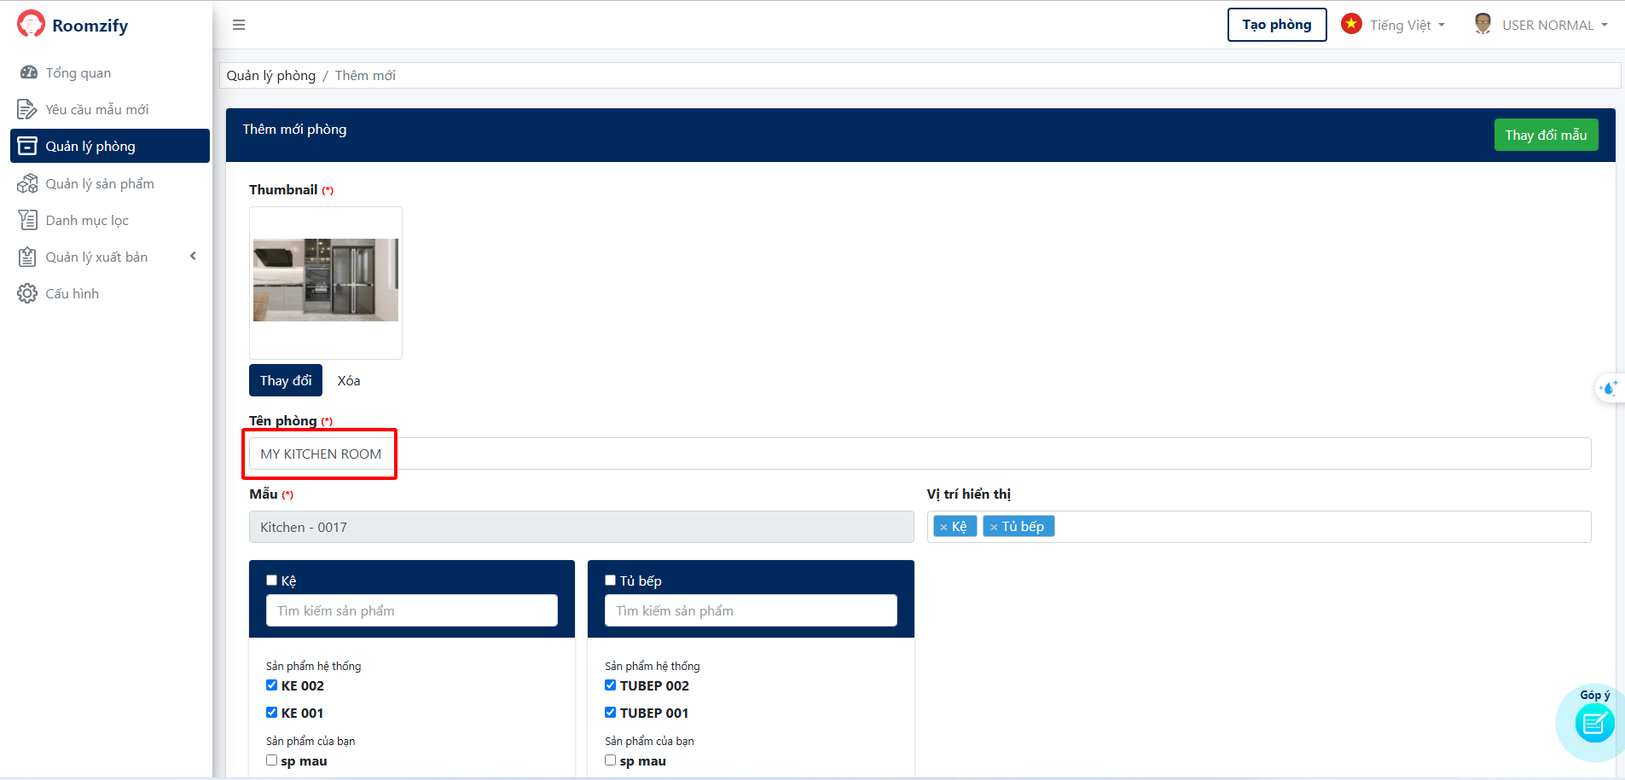This screenshot has width=1625, height=780.
Task: Click the Roomzify logo icon
Action: tap(31, 24)
